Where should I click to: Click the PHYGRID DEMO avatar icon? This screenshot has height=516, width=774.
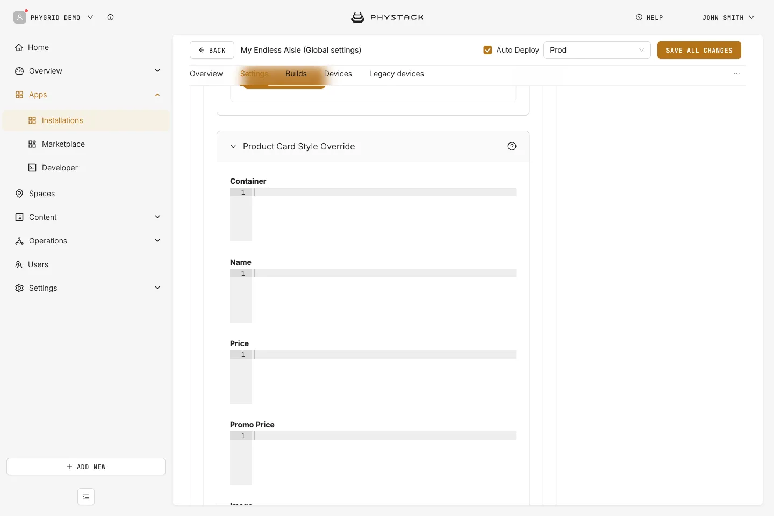tap(20, 17)
